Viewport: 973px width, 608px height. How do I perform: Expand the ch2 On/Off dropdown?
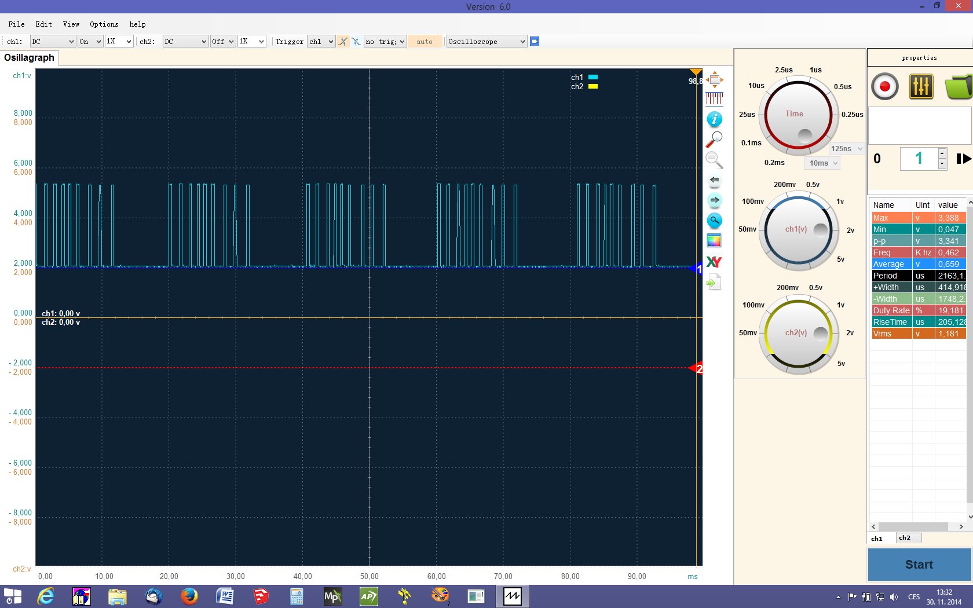tap(222, 42)
